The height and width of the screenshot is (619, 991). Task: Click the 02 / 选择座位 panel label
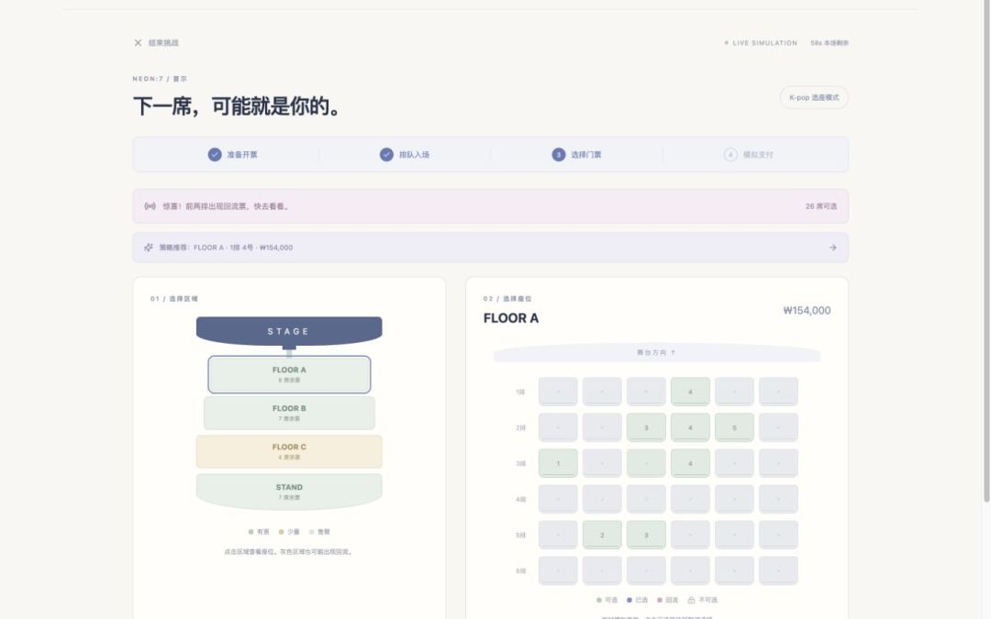(x=507, y=299)
